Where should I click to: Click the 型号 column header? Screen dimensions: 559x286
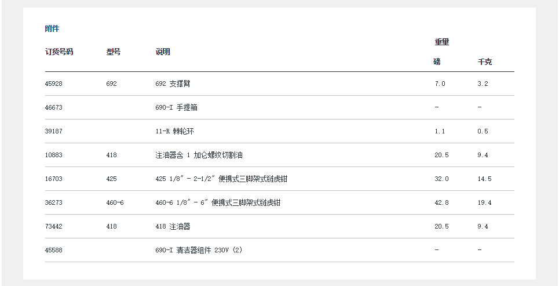pos(114,52)
